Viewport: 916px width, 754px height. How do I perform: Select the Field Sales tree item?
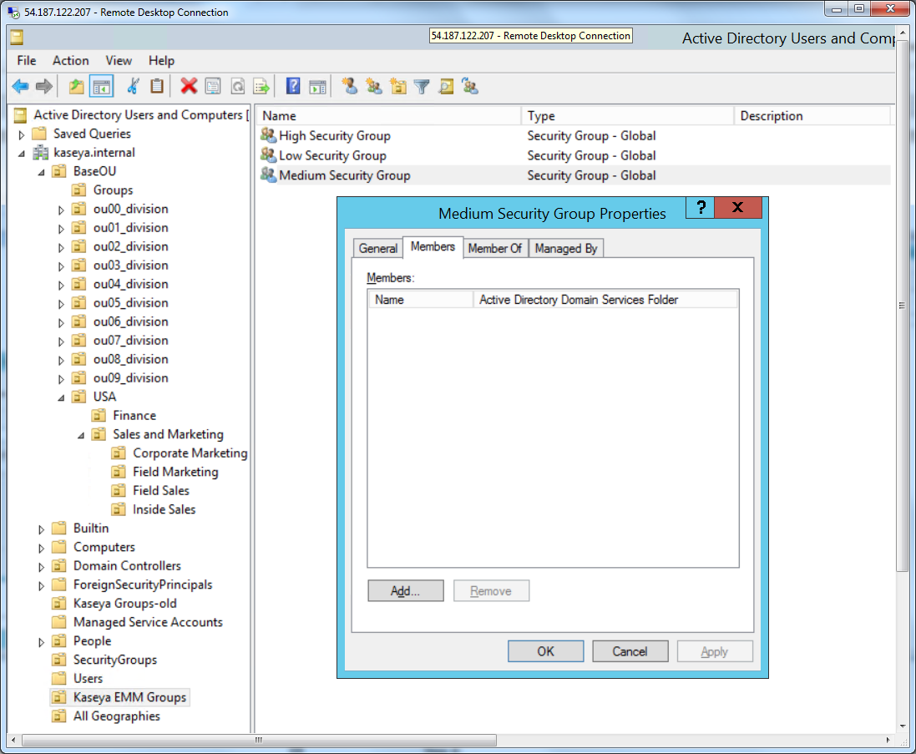(x=160, y=491)
